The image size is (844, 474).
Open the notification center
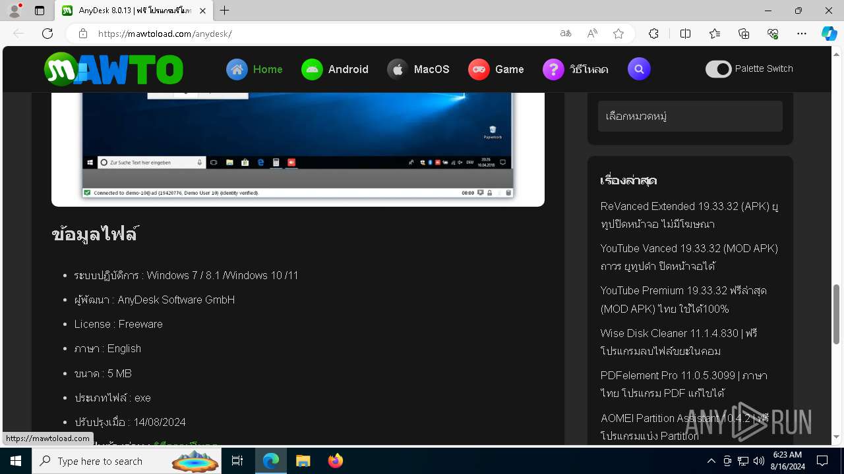[x=822, y=461]
